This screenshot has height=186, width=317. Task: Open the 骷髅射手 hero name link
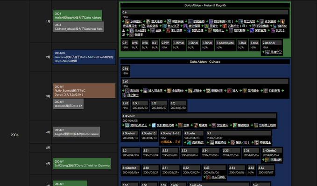(x=217, y=91)
